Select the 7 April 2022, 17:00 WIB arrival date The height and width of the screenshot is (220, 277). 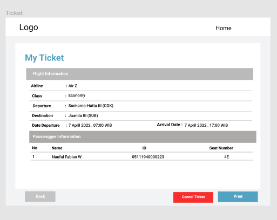coord(206,125)
